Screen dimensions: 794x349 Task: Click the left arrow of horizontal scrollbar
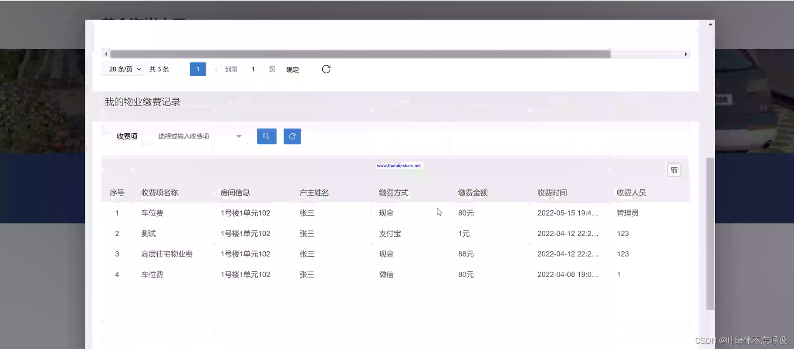click(x=106, y=54)
